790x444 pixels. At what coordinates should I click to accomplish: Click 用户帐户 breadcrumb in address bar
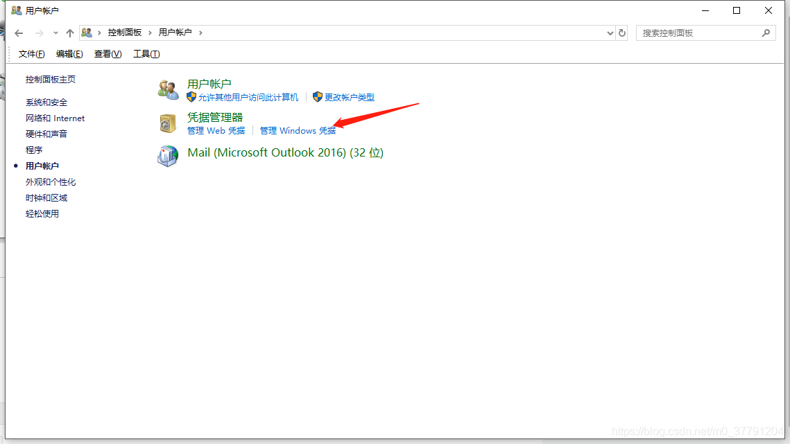[x=175, y=33]
